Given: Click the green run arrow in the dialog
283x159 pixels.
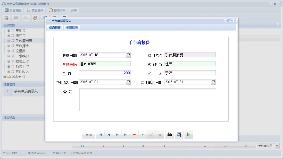Looking at the screenshot, I should tap(188, 134).
